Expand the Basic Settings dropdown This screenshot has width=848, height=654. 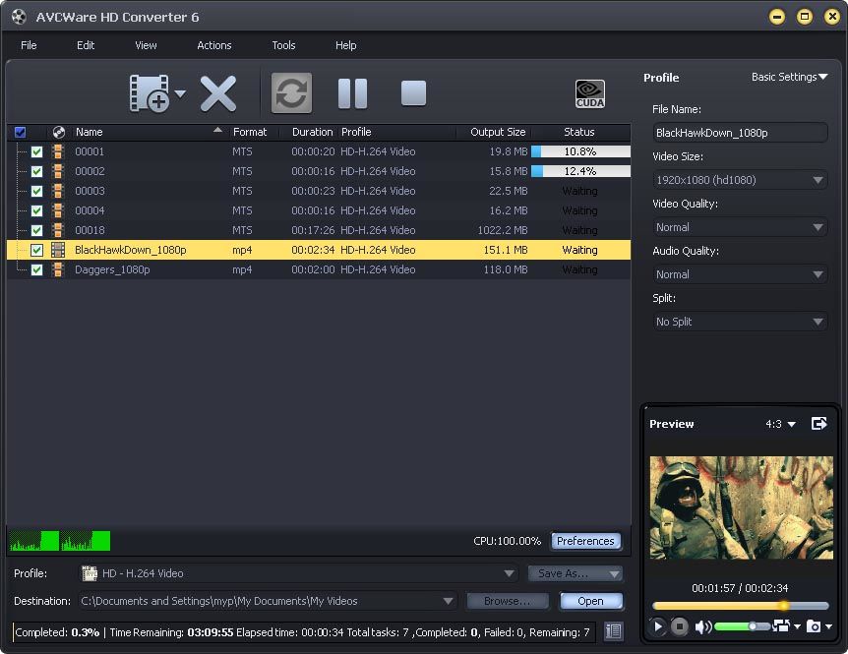coord(790,78)
